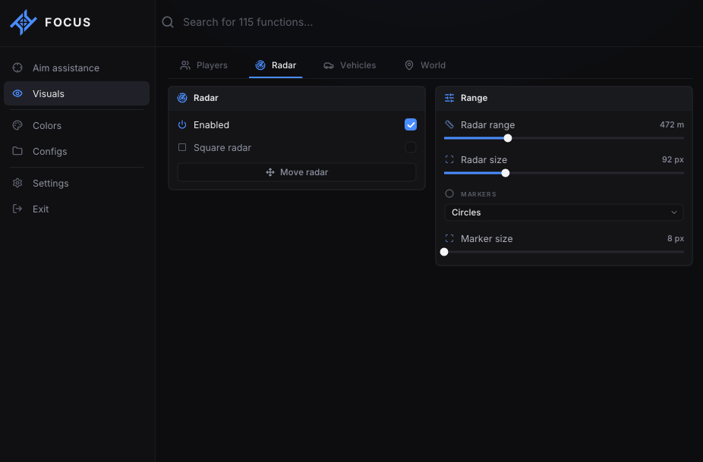Open the Settings section

click(x=77, y=184)
